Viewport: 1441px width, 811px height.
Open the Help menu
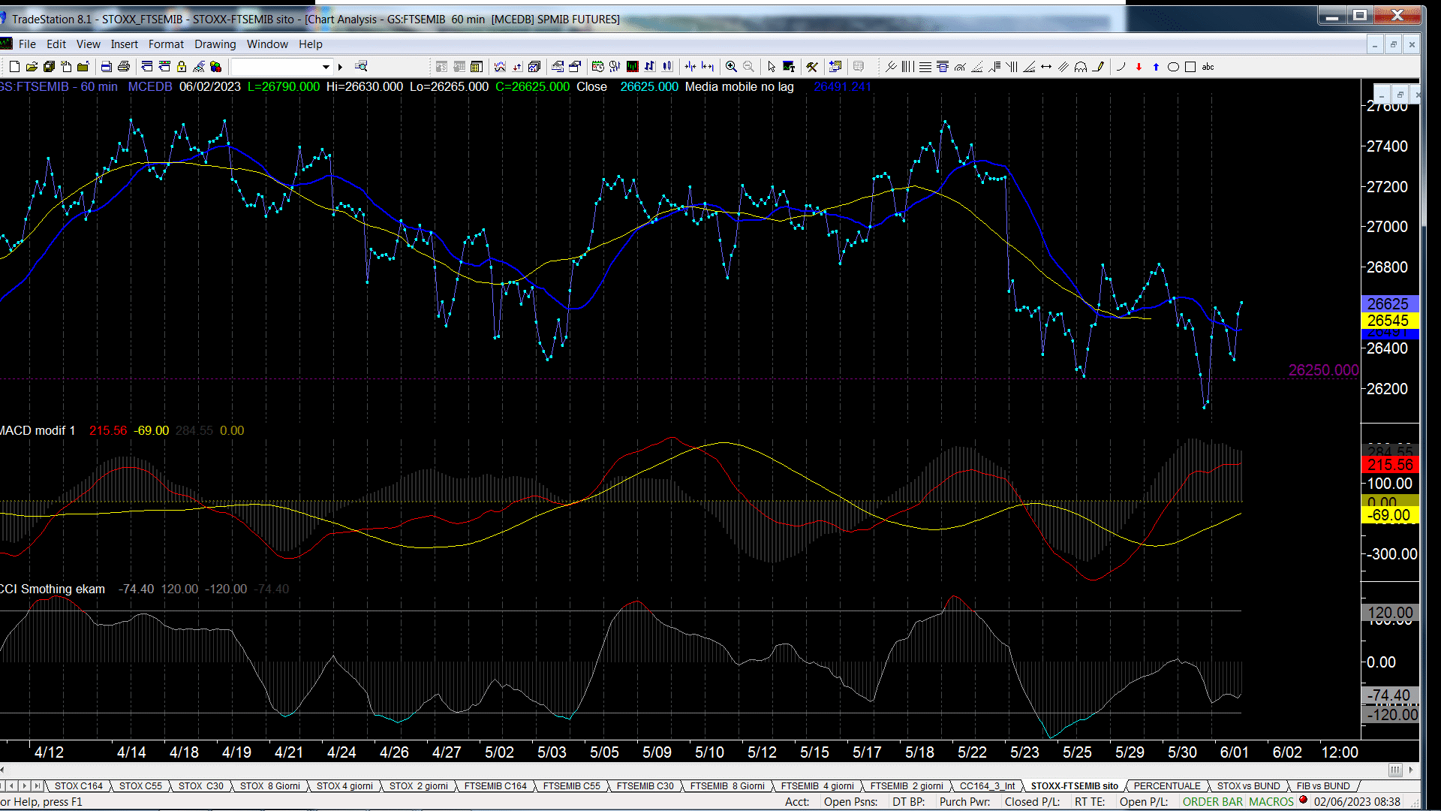310,44
